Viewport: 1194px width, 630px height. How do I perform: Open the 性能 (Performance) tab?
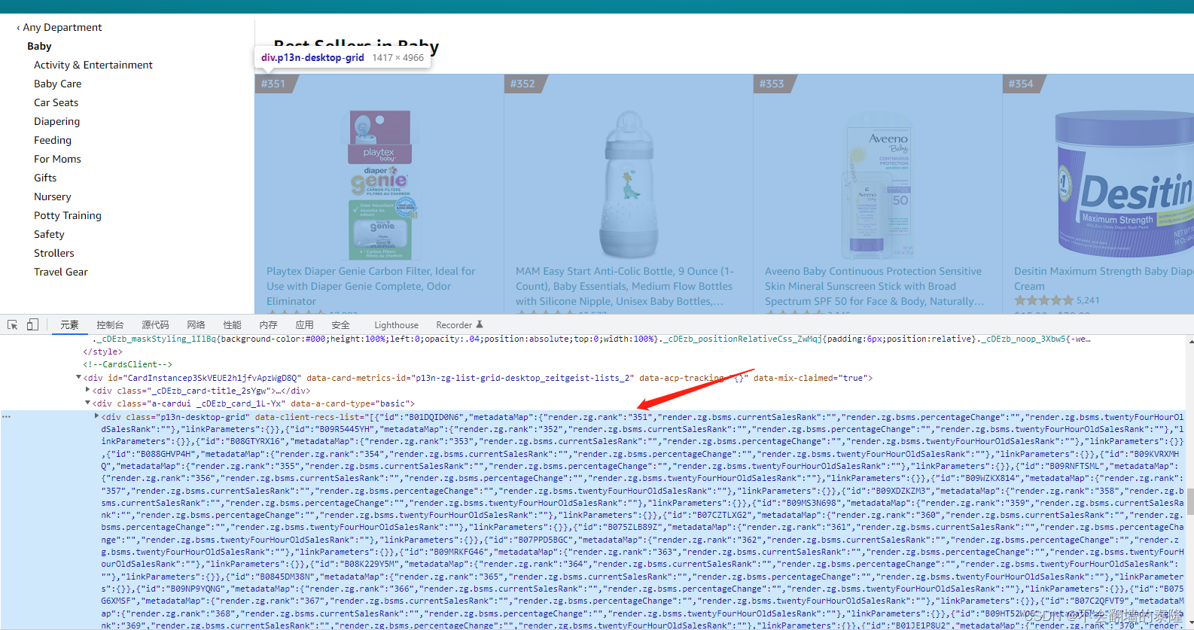click(x=232, y=325)
